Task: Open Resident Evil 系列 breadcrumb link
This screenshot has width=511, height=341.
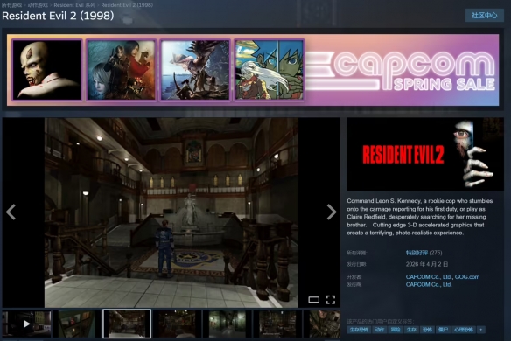Action: 74,5
